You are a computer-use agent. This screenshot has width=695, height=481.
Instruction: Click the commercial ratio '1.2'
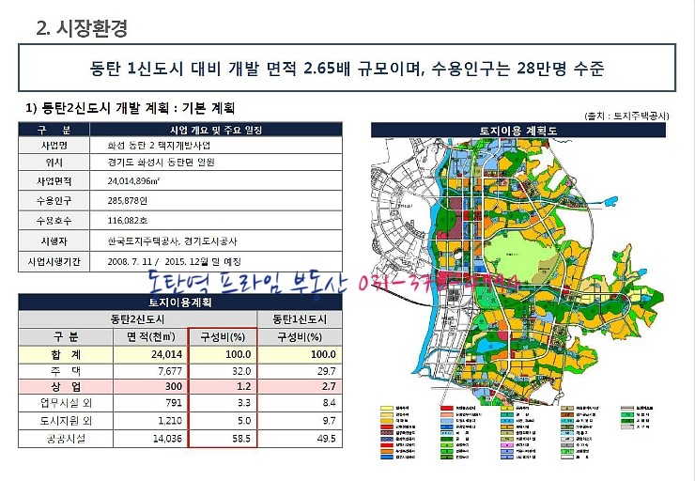(244, 386)
